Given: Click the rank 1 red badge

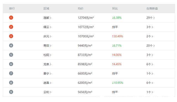Looking at the screenshot, I should coord(11,18).
